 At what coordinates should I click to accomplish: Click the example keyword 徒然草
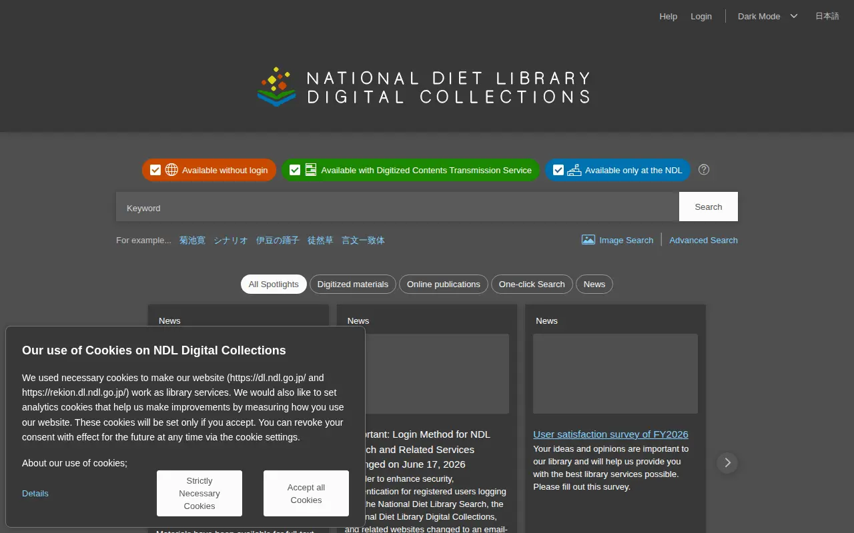coord(320,240)
